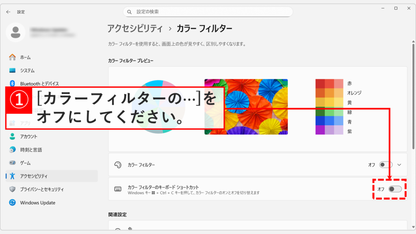The height and width of the screenshot is (234, 416).
Task: Select the アカウント person icon
Action: pyautogui.click(x=13, y=137)
